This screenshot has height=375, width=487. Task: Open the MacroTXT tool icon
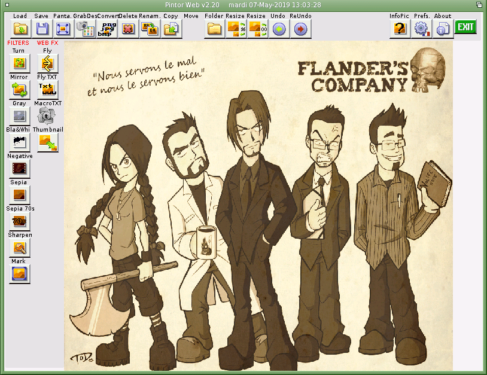[46, 116]
